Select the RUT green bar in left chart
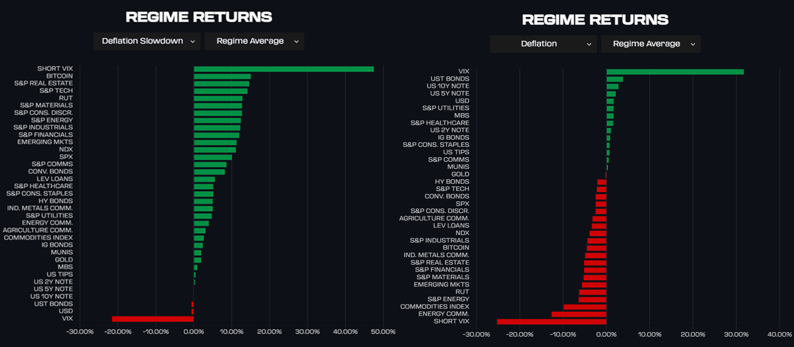Screen dimensions: 794x347 click(x=218, y=99)
